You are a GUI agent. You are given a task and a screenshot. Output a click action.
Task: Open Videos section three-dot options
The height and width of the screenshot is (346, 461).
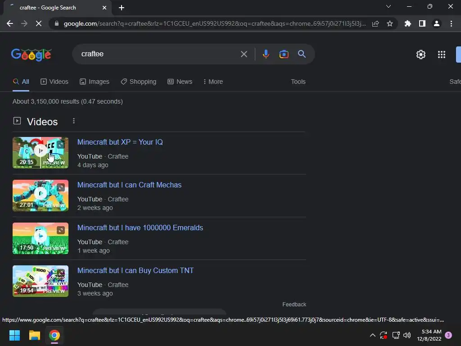point(74,121)
